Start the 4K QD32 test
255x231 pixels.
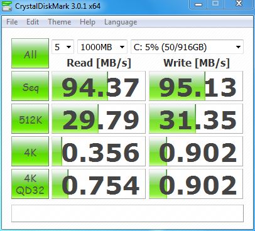point(30,184)
